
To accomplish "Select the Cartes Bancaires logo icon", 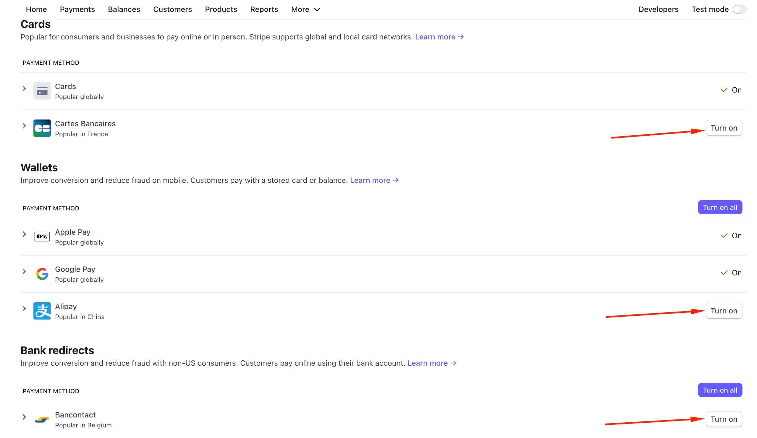I will pyautogui.click(x=42, y=128).
